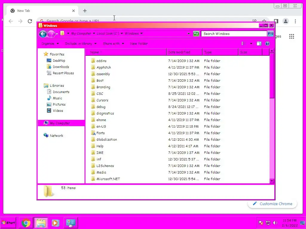Click the file list scrollbar up arrow
Screen dimensions: 306x229
point(272,51)
